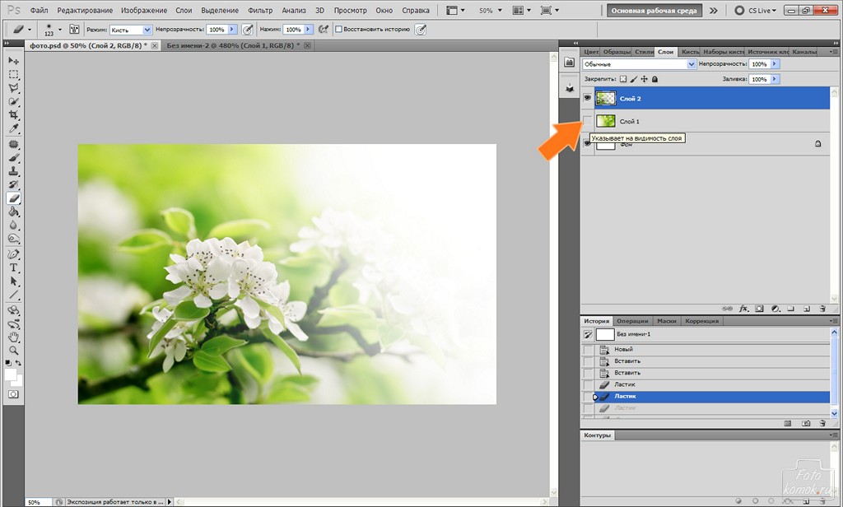Viewport: 843px width, 507px height.
Task: Select the Clone Stamp tool
Action: [x=14, y=171]
